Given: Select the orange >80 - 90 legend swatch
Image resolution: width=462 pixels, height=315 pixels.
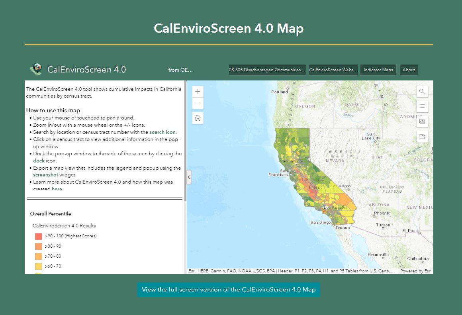Looking at the screenshot, I should point(39,247).
